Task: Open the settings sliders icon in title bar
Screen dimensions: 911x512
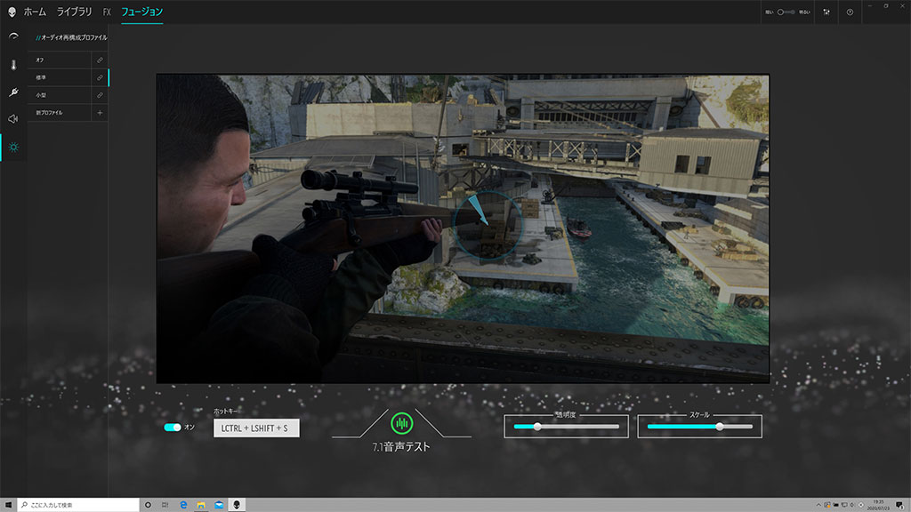Action: (826, 12)
